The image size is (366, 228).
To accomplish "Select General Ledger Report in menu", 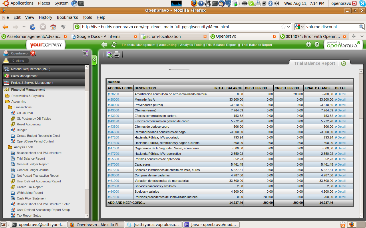I will 33,164.
